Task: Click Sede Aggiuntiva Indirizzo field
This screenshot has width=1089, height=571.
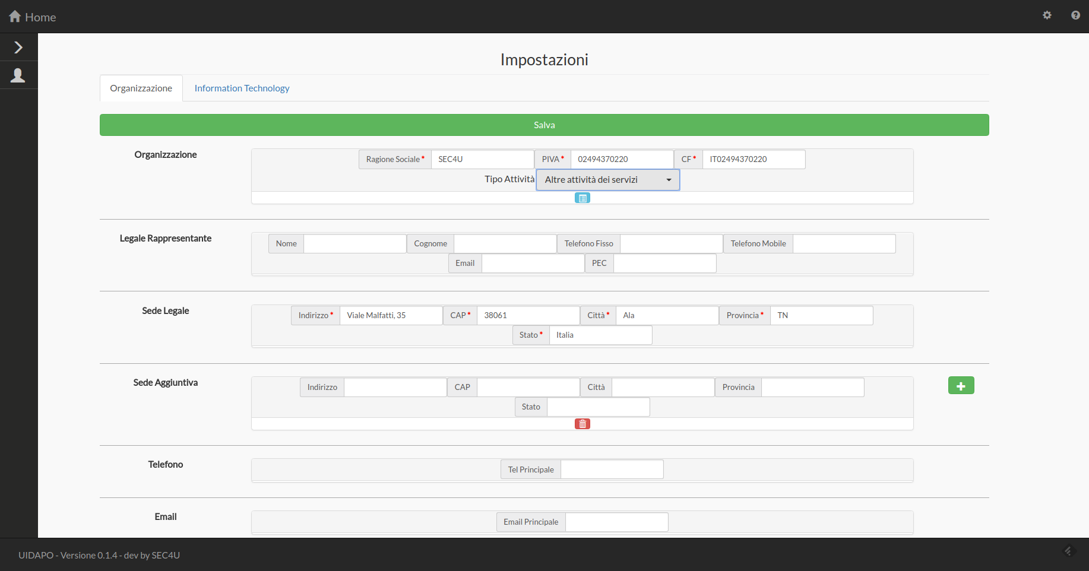Action: click(395, 388)
